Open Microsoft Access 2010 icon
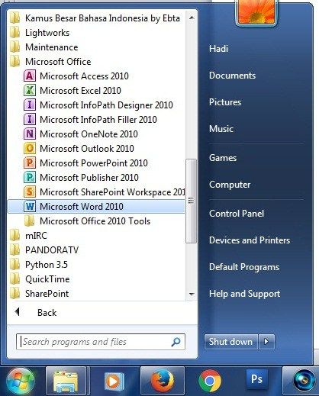Image resolution: width=319 pixels, height=396 pixels. pyautogui.click(x=30, y=76)
